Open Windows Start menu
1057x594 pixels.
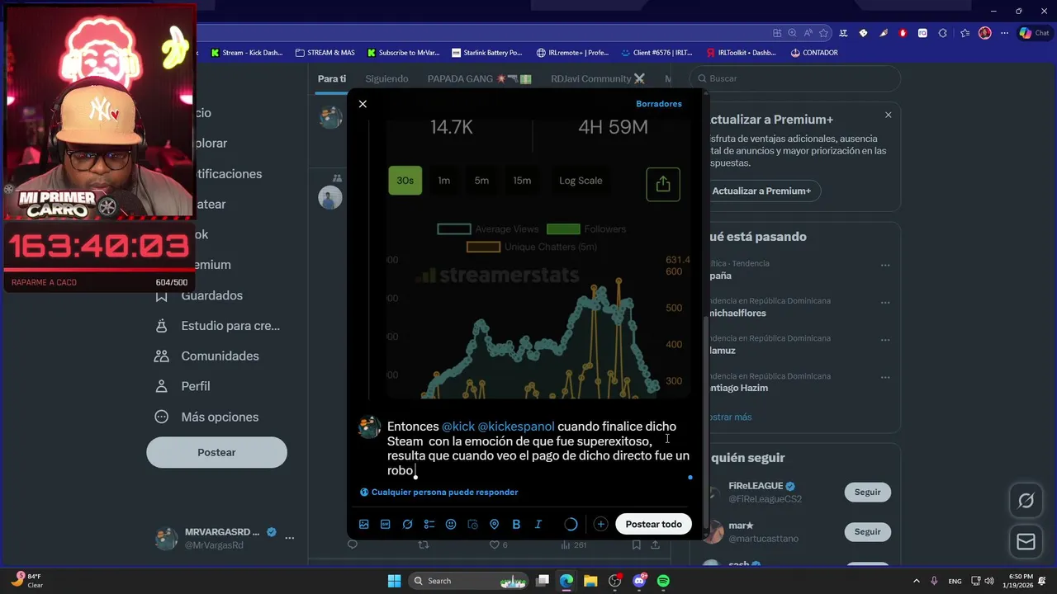(x=394, y=581)
